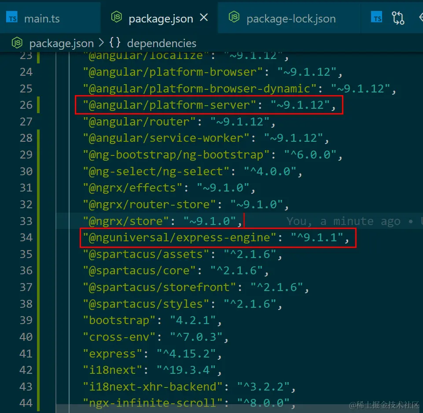Click the "cross-env" dependency key

click(119, 337)
